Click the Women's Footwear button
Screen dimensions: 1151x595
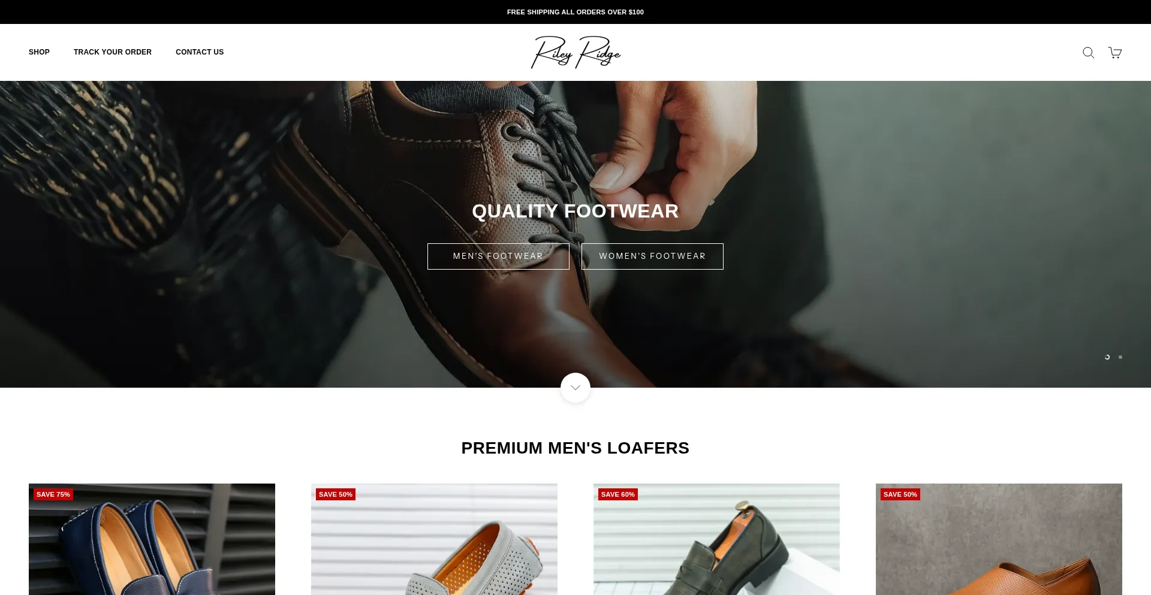[x=652, y=256]
